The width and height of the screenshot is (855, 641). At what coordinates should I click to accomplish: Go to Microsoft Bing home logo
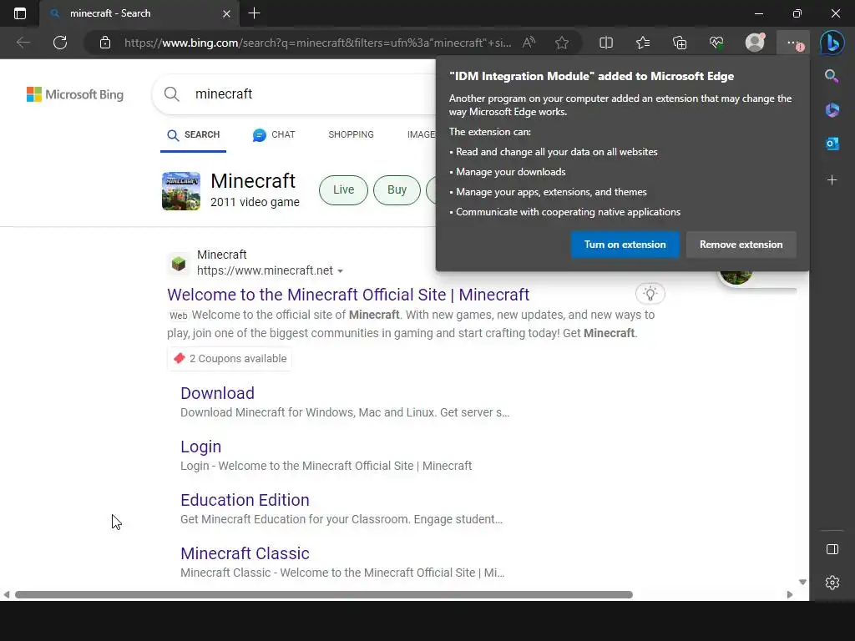click(74, 94)
